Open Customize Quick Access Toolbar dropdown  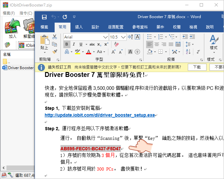point(74,17)
